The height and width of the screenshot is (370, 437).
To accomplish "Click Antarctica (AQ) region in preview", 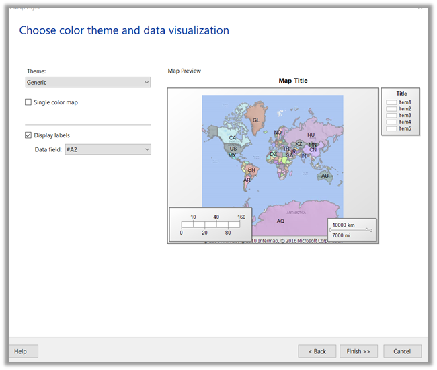I will pos(280,221).
